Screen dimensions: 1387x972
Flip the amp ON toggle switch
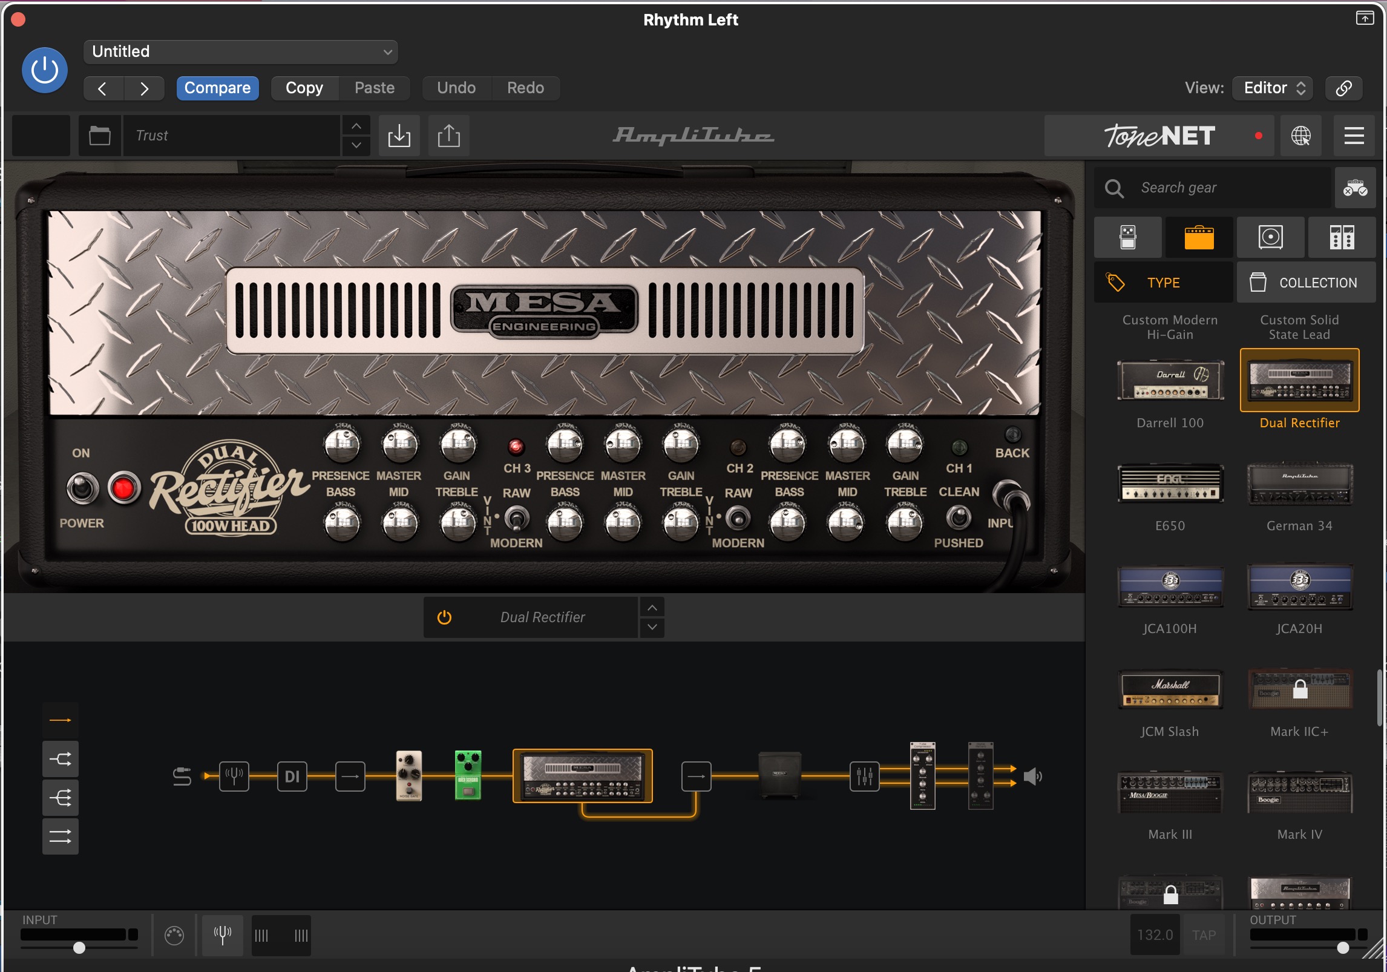coord(82,489)
